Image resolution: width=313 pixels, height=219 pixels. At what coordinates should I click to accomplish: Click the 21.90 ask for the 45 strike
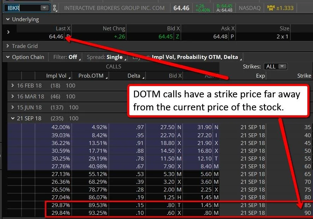pos(205,143)
